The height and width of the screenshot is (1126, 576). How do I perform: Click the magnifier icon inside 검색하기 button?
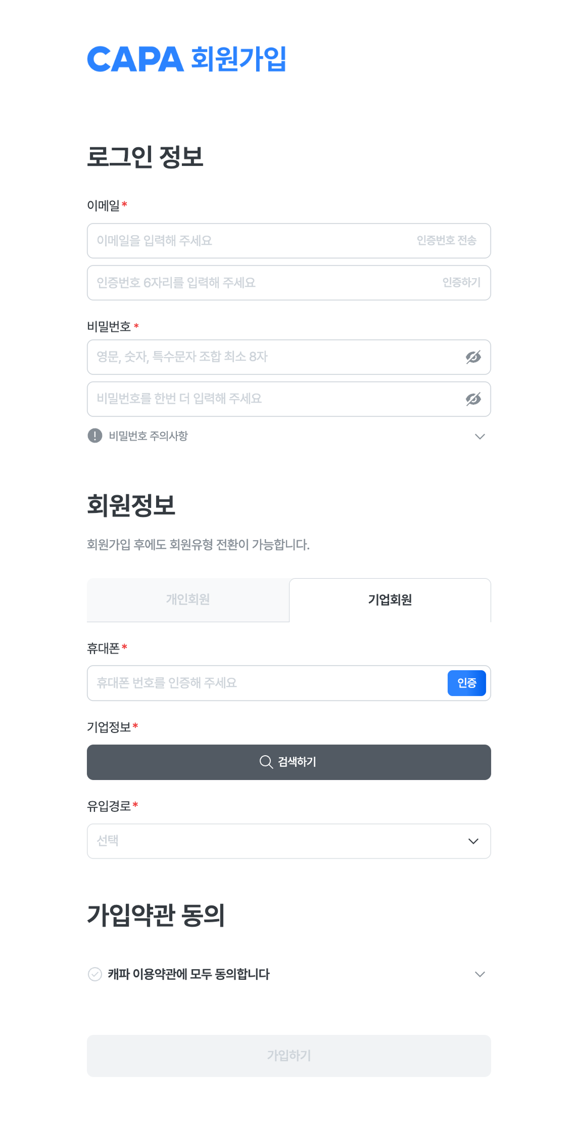click(x=265, y=762)
